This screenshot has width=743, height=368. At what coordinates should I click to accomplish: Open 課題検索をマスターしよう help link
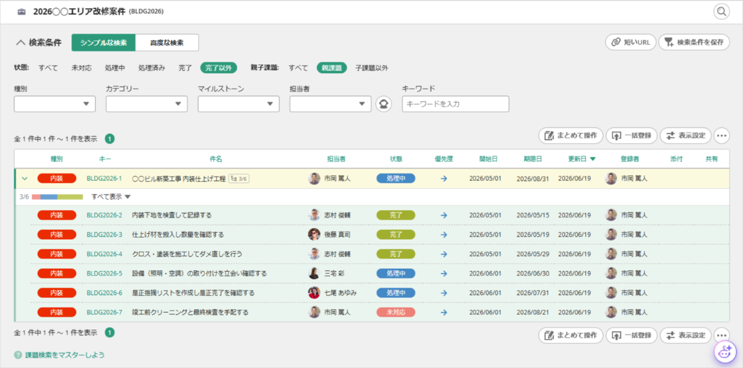[x=64, y=355]
